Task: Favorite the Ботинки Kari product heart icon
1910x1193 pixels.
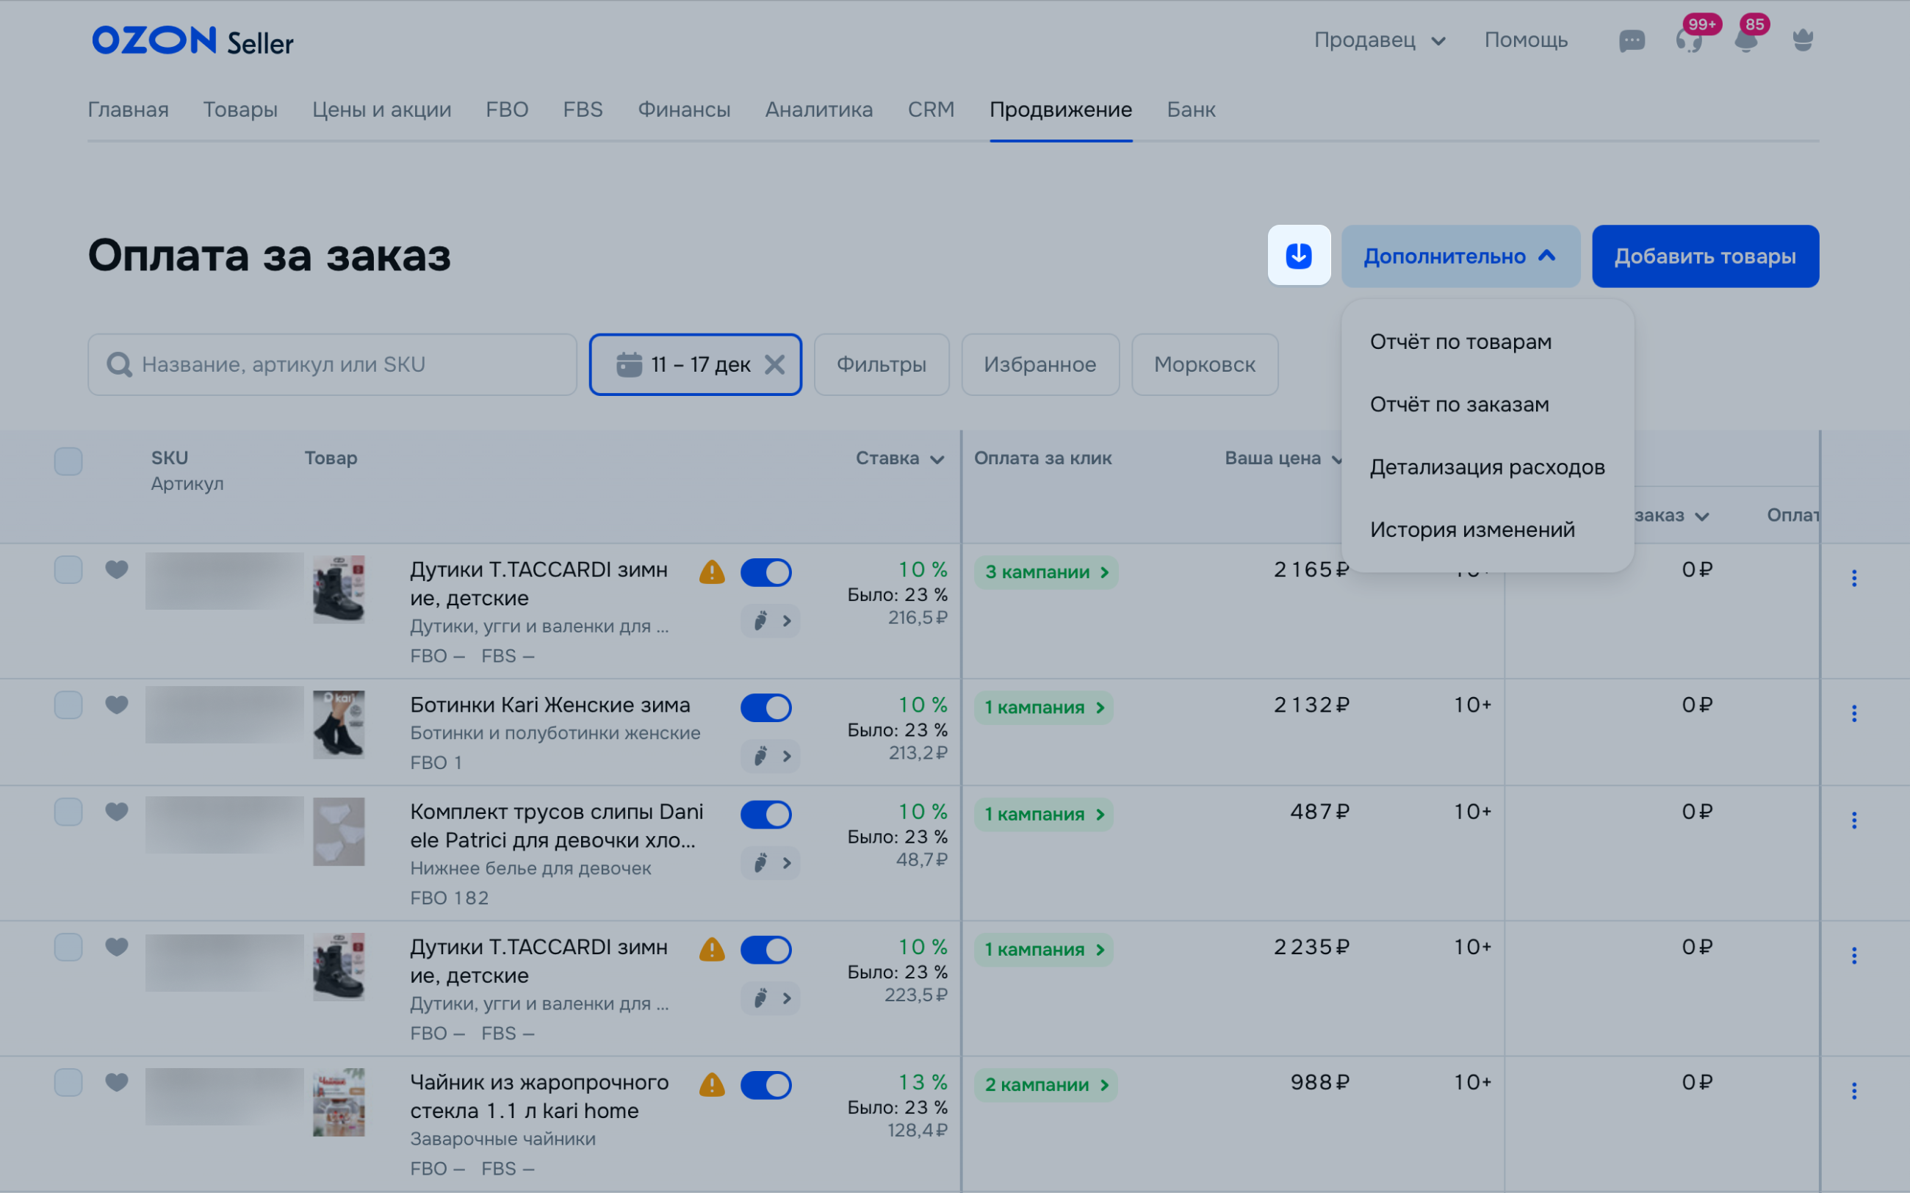Action: pos(117,704)
